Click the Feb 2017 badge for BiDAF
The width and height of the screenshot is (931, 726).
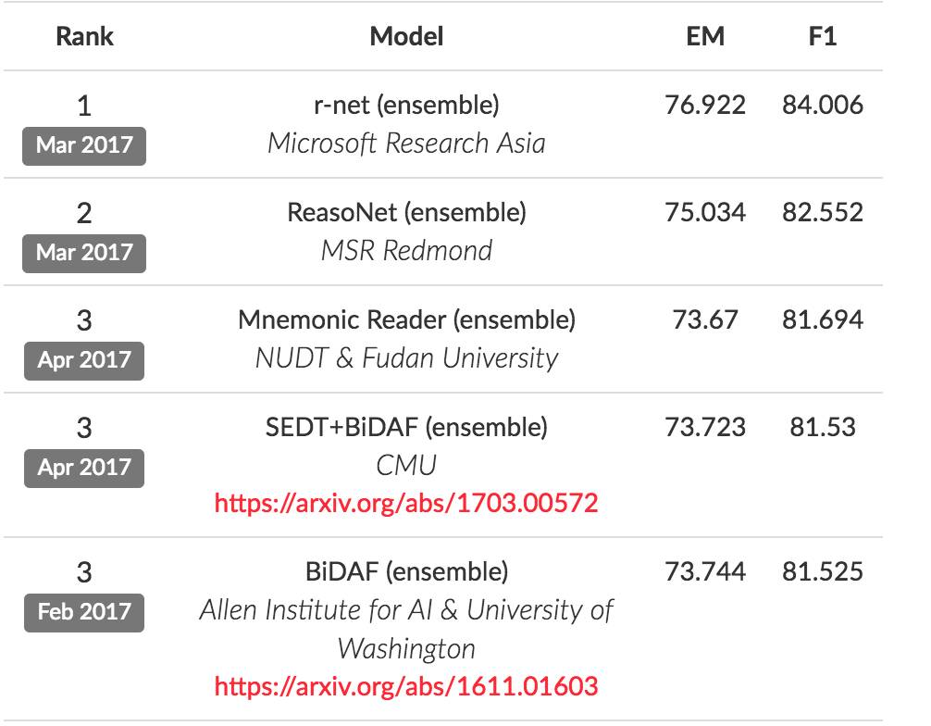(x=84, y=612)
